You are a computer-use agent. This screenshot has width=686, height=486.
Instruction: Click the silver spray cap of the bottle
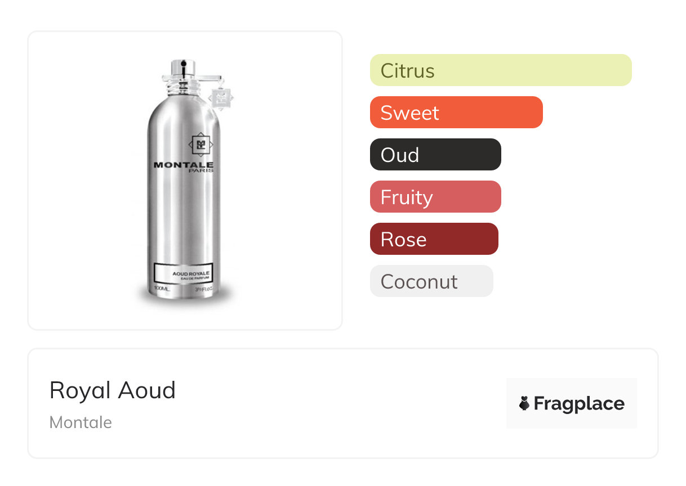click(x=183, y=67)
